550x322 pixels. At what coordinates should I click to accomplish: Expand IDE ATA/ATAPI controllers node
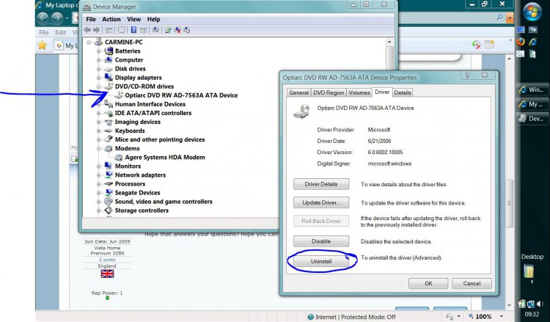click(99, 113)
